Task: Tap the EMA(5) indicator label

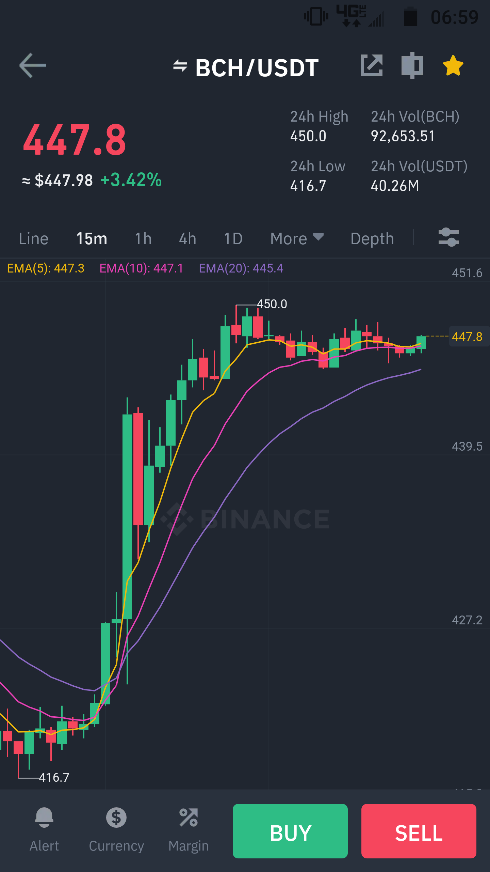Action: (46, 268)
